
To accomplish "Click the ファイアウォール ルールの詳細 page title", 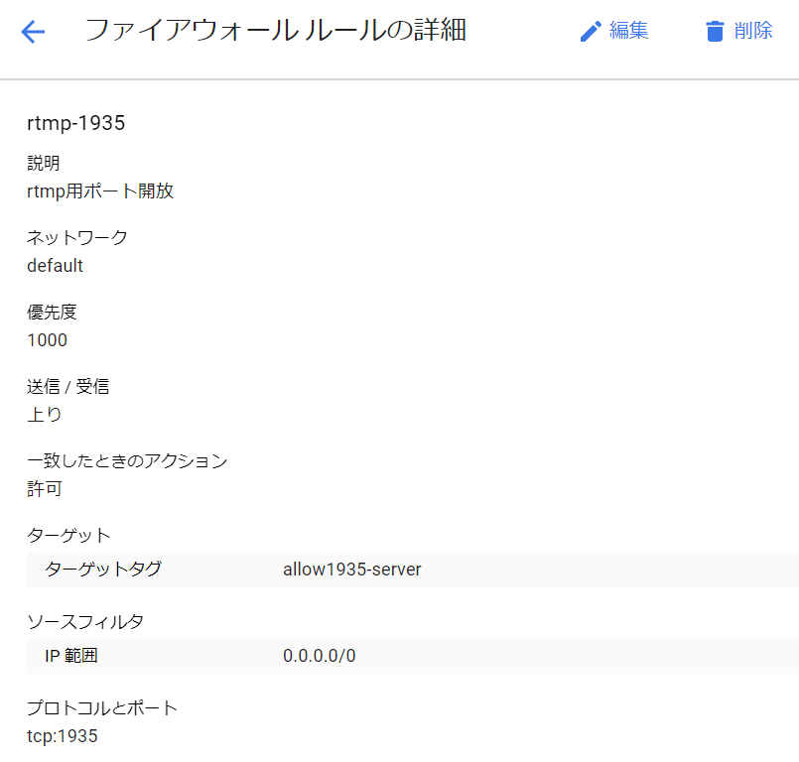I will tap(280, 31).
